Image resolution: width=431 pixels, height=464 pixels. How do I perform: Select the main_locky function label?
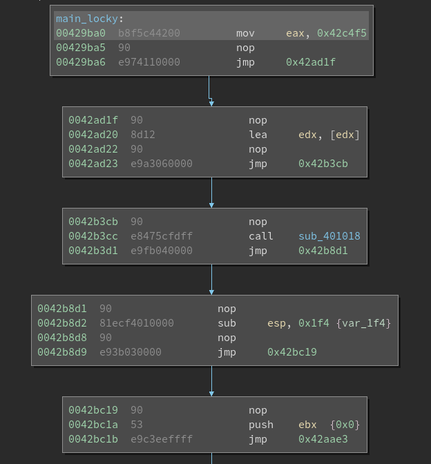[x=87, y=19]
